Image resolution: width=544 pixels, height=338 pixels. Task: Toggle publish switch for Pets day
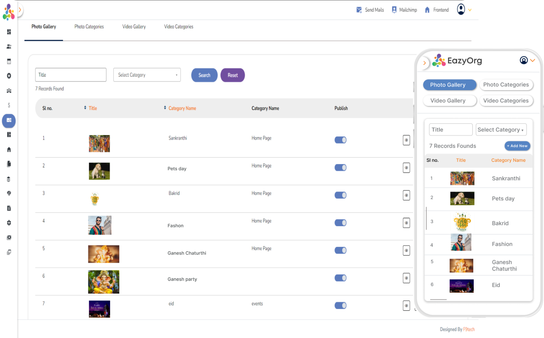pyautogui.click(x=340, y=168)
